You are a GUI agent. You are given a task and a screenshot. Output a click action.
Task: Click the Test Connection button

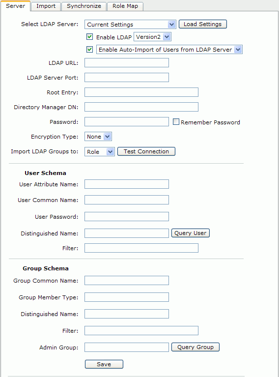pos(146,151)
